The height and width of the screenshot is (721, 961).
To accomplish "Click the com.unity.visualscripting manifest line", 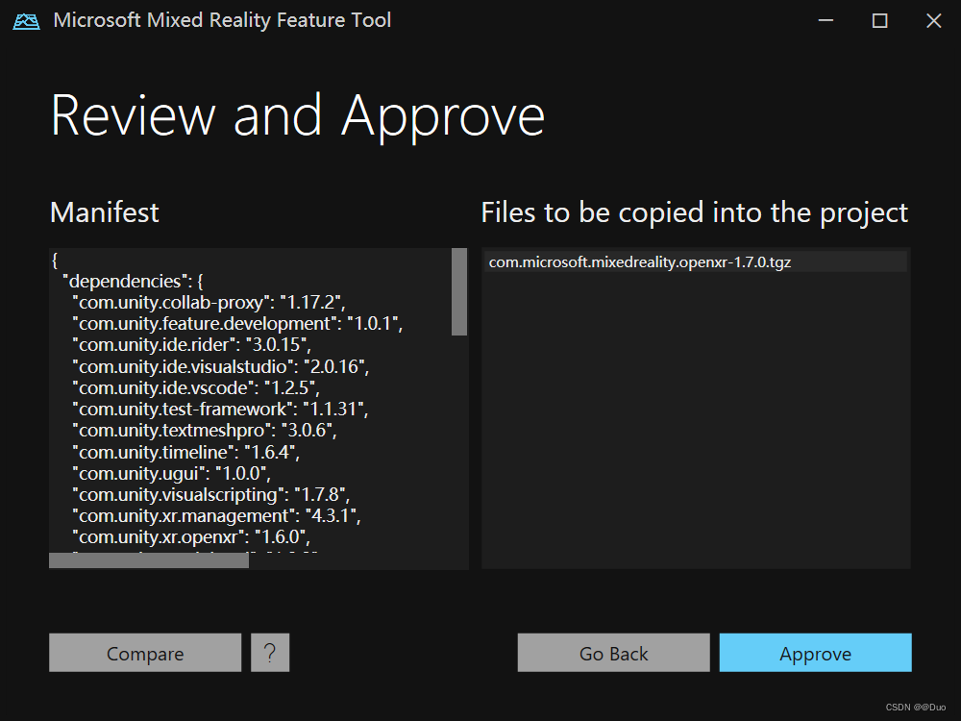I will (210, 495).
